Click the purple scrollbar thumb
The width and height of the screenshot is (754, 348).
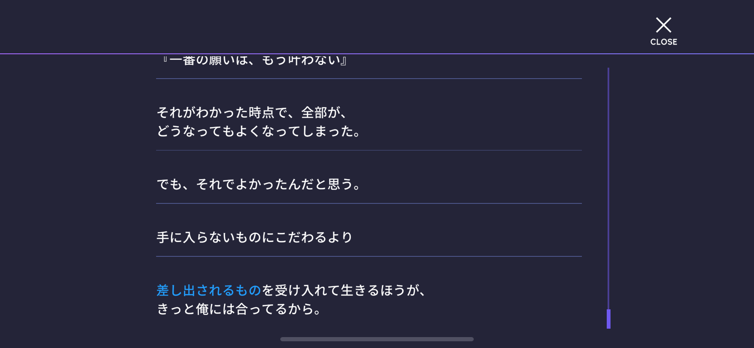click(x=608, y=319)
